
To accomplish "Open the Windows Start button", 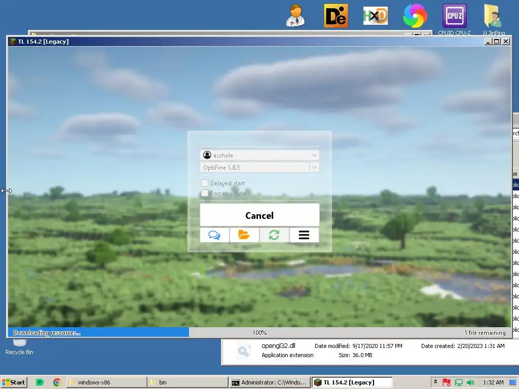I will [14, 382].
